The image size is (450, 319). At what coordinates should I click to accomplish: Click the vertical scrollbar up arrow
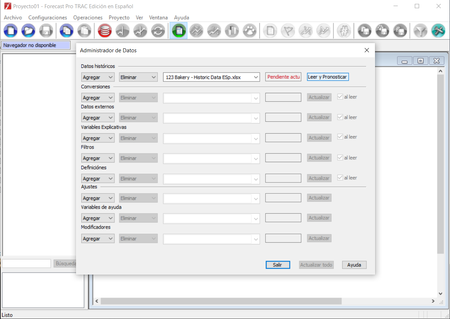click(440, 71)
